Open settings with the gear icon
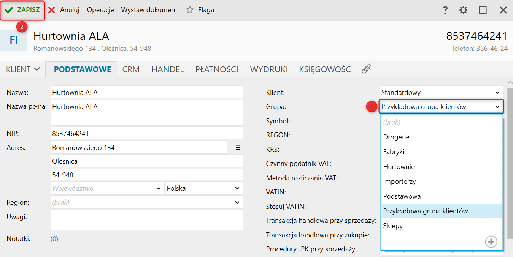This screenshot has width=513, height=257. [463, 10]
